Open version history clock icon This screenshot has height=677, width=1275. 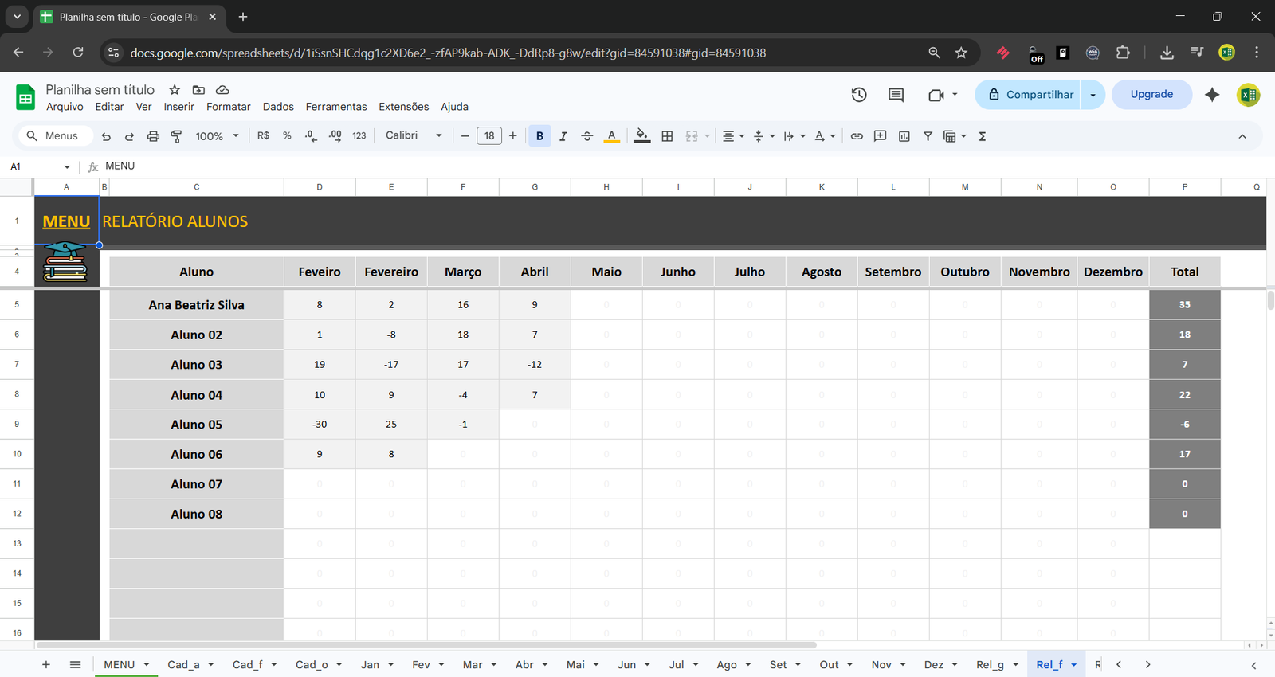click(x=859, y=95)
